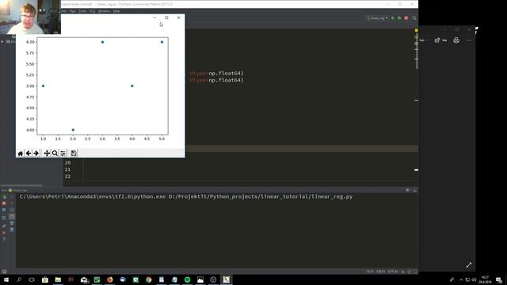
Task: Launch Microsoft Store from taskbar
Action: pyautogui.click(x=45, y=279)
